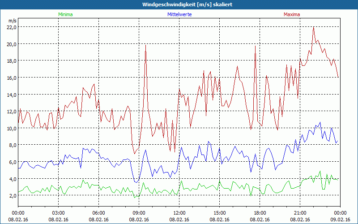
Task: Click the red Maxima legend label
Action: tap(291, 14)
